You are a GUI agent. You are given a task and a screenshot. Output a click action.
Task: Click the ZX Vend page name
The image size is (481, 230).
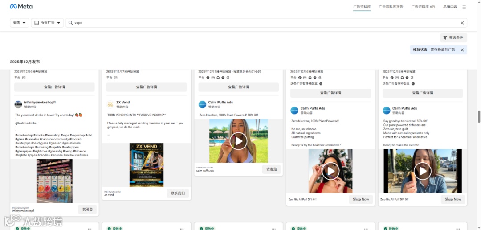123,102
